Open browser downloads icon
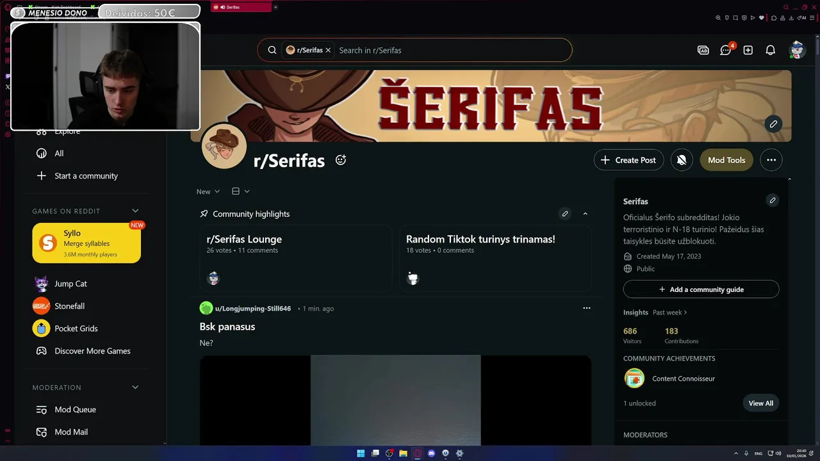The width and height of the screenshot is (820, 461). coord(791,18)
